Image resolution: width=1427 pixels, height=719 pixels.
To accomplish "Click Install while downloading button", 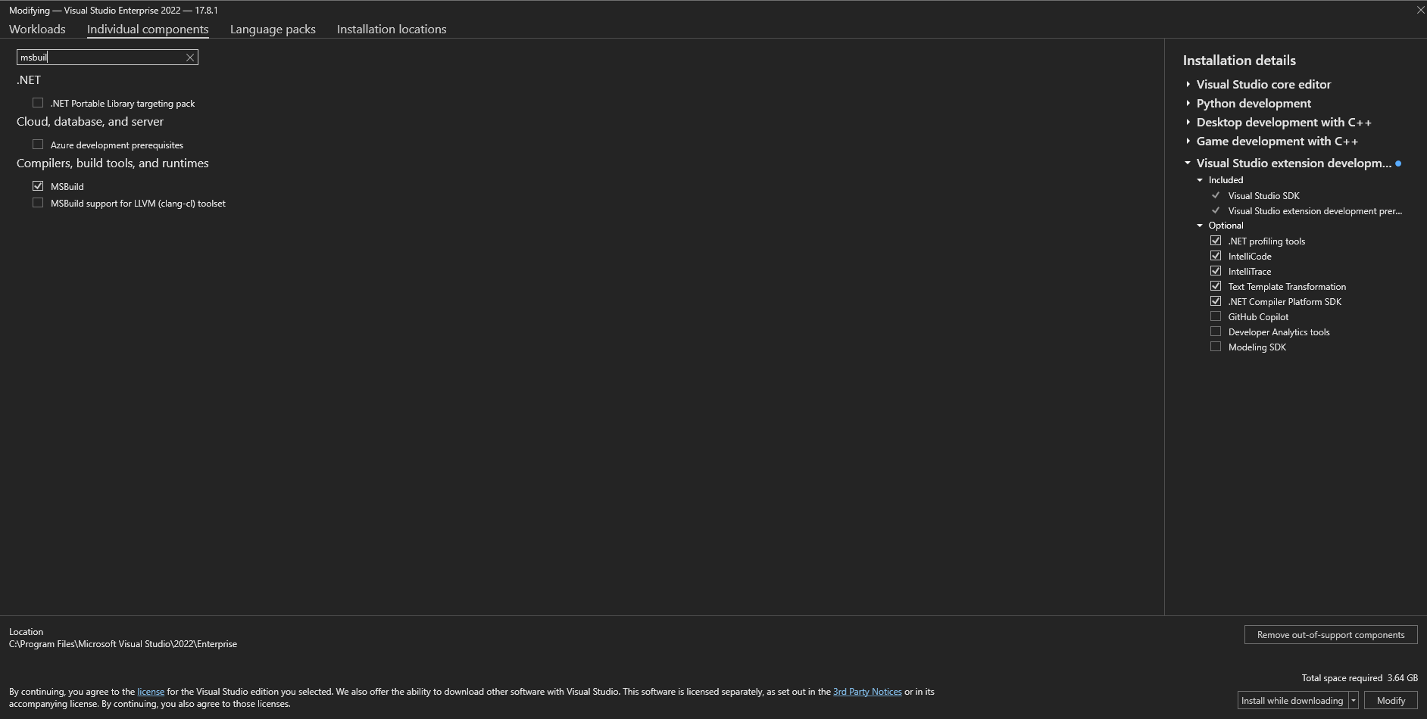I will click(x=1292, y=701).
